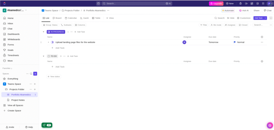Click the Upgrade button
The height and width of the screenshot is (130, 274).
216,3
